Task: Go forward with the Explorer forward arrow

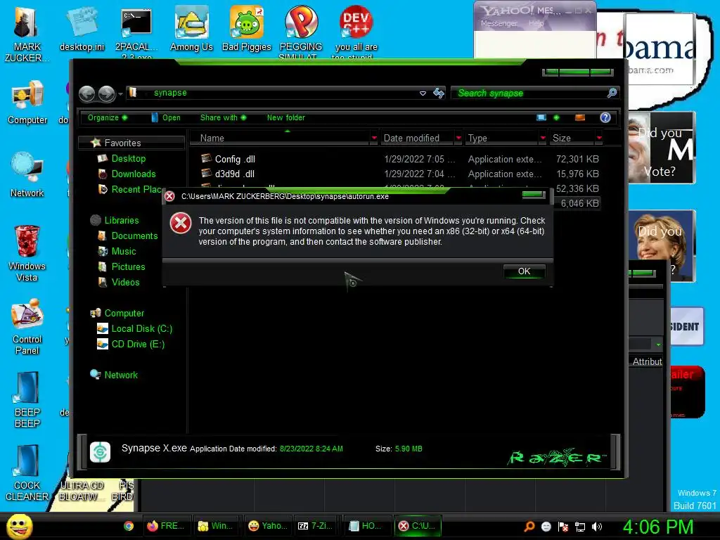Action: pyautogui.click(x=107, y=94)
